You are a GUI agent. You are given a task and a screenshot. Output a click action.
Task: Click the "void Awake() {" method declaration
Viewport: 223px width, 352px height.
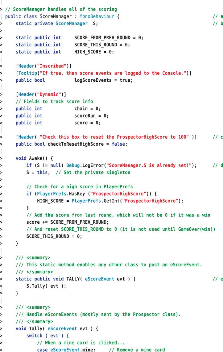point(35,158)
